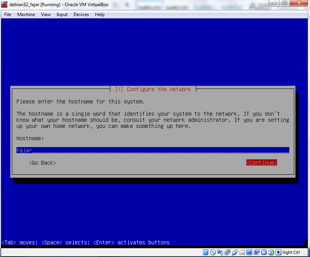The height and width of the screenshot is (257, 310).
Task: Click the network adapters status icon
Action: [x=227, y=252]
